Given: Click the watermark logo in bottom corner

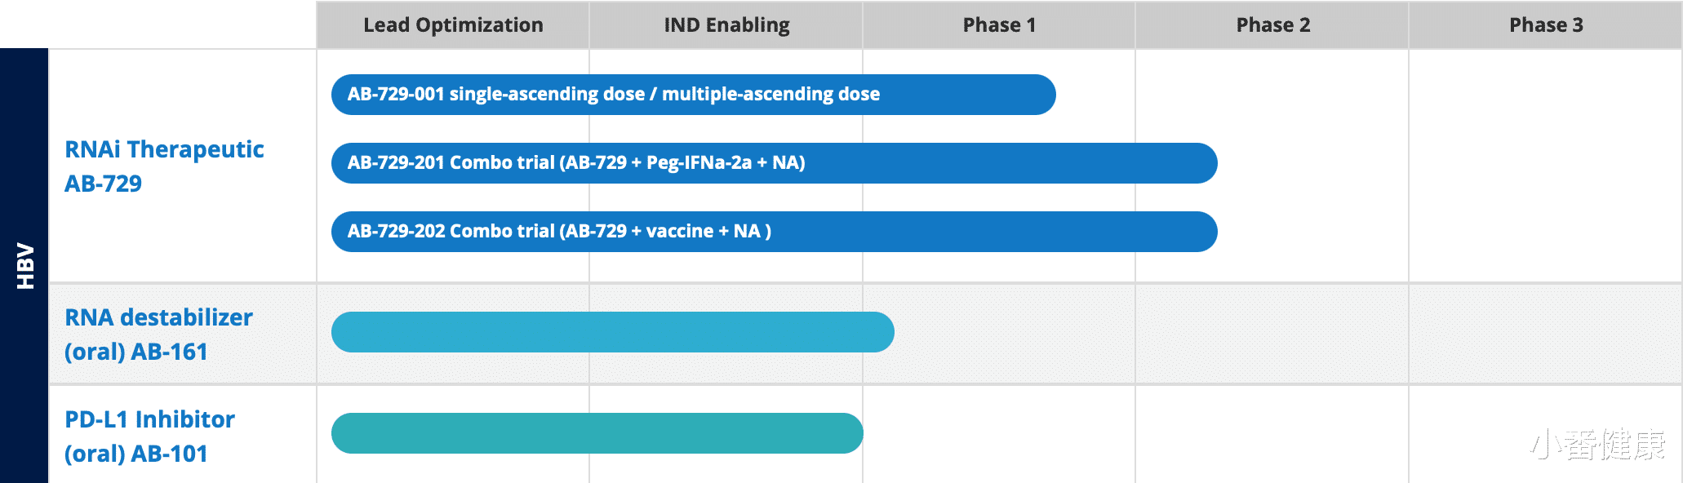Looking at the screenshot, I should click(x=1597, y=445).
